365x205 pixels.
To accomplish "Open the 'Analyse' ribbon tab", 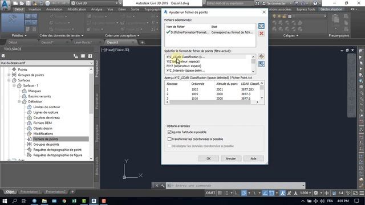I will [96, 9].
